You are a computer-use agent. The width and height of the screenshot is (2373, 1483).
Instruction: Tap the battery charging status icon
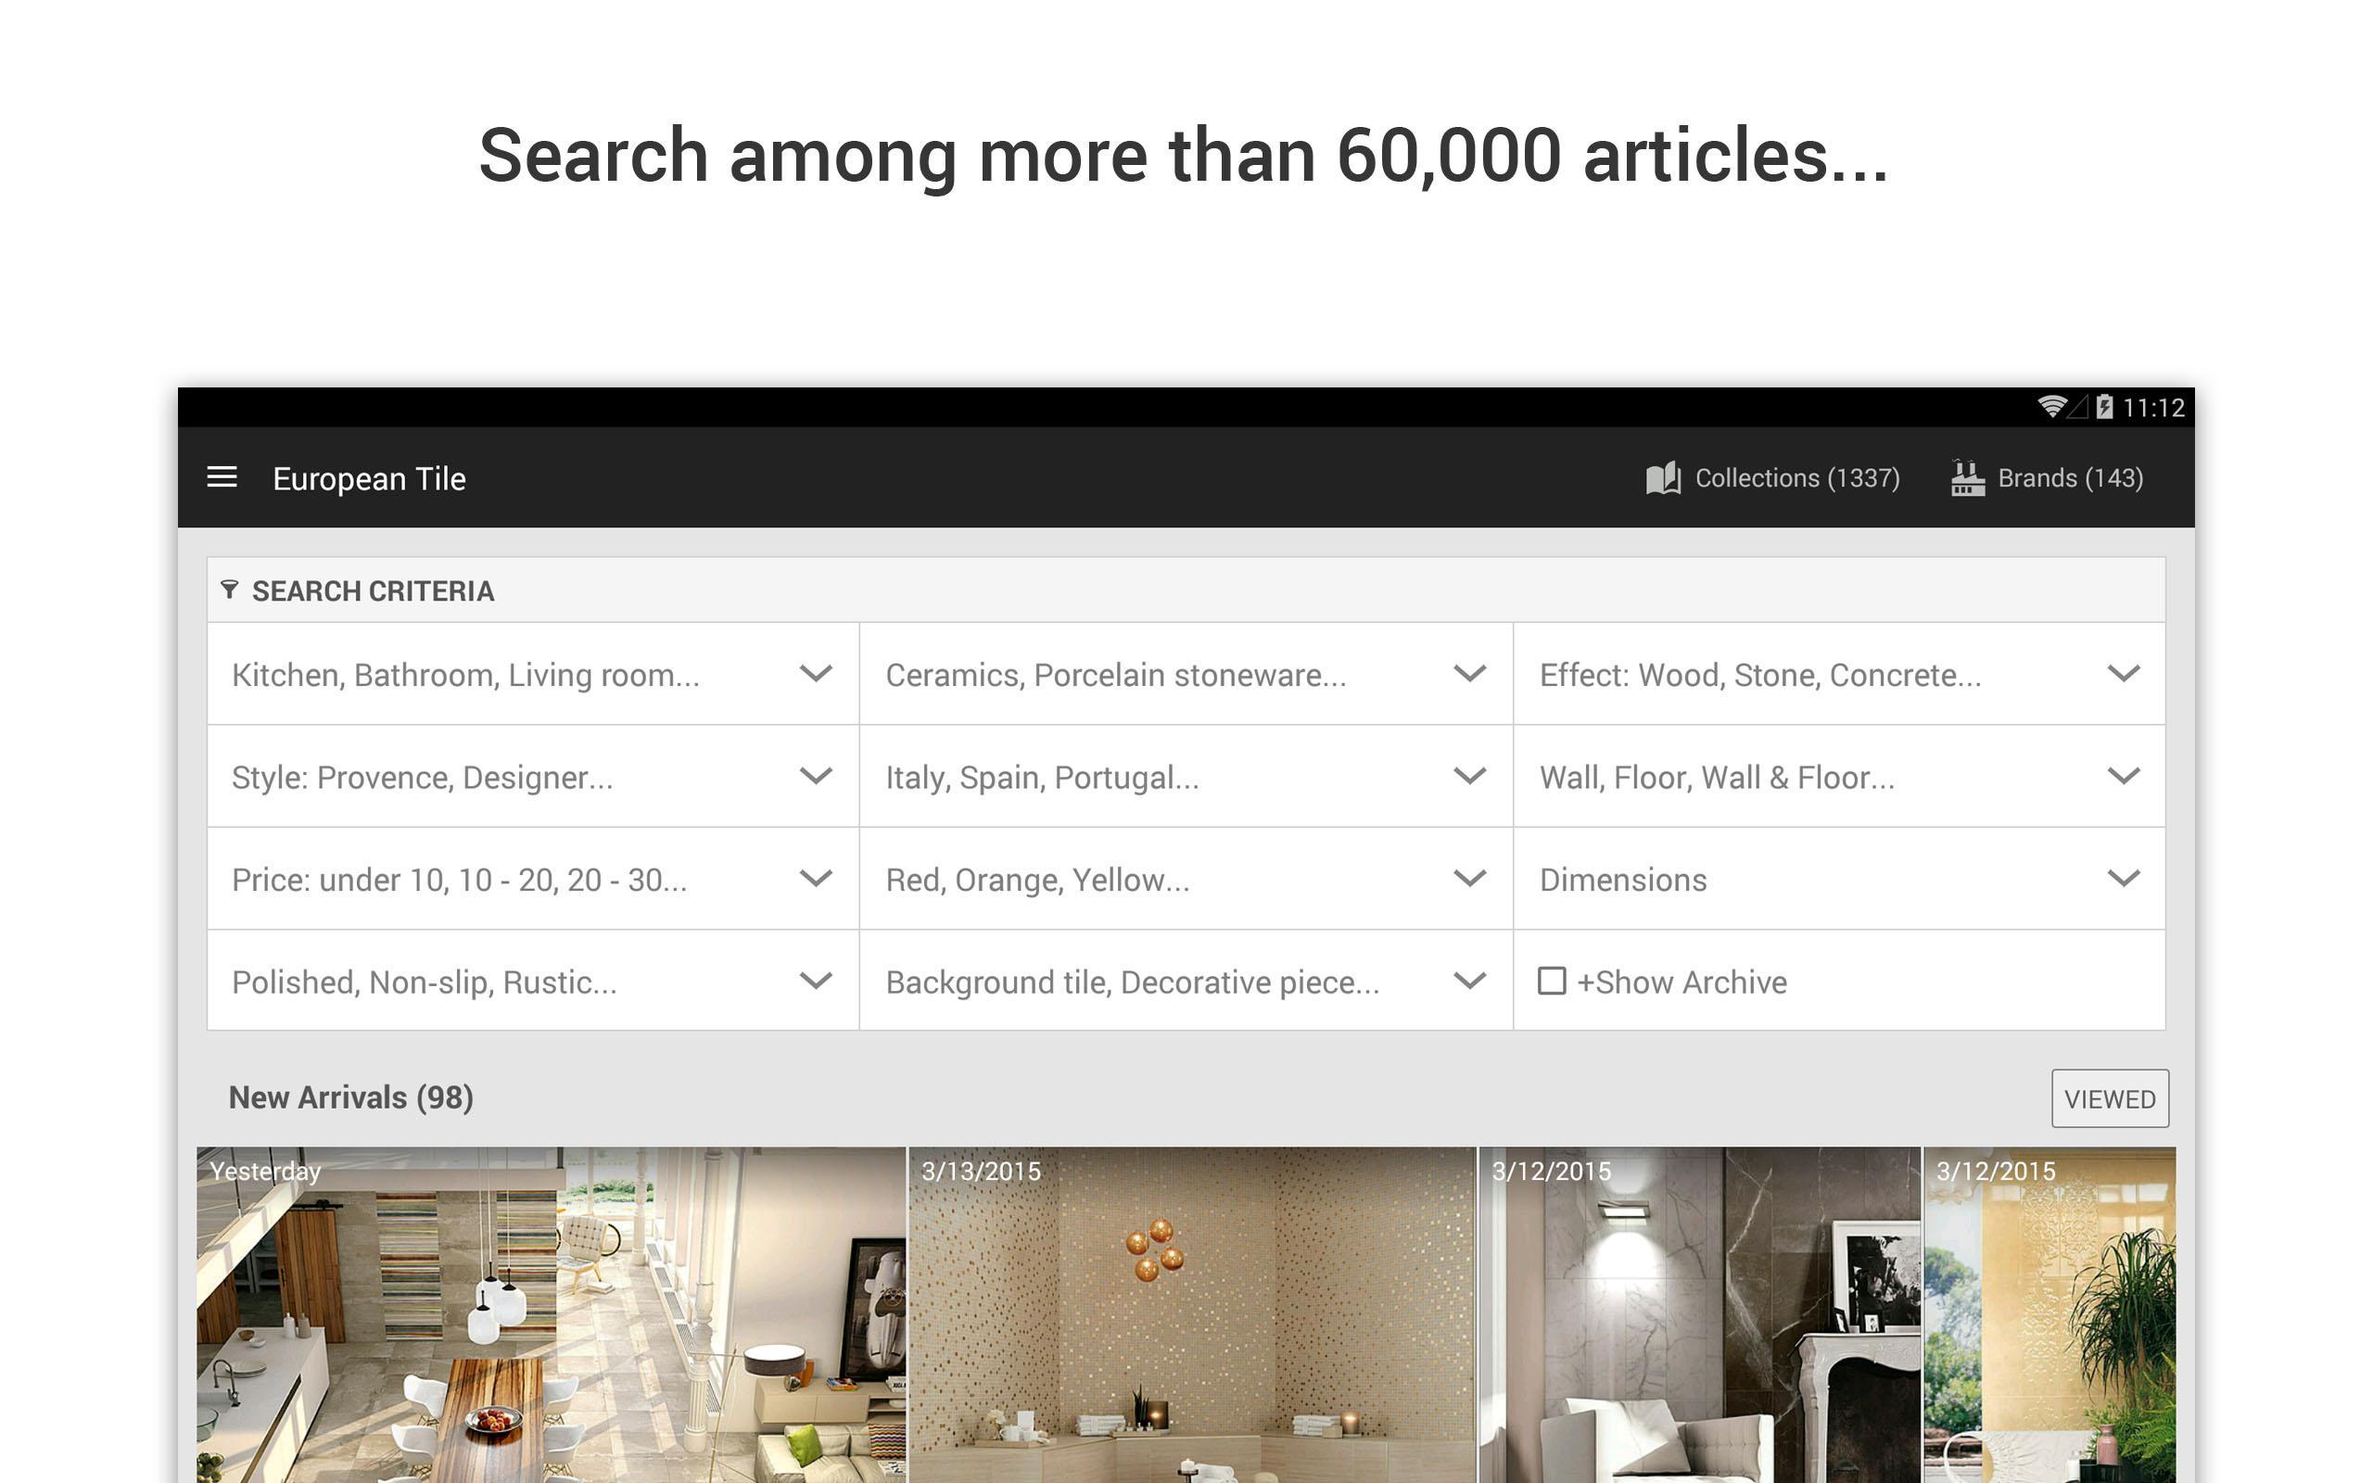tap(2104, 406)
